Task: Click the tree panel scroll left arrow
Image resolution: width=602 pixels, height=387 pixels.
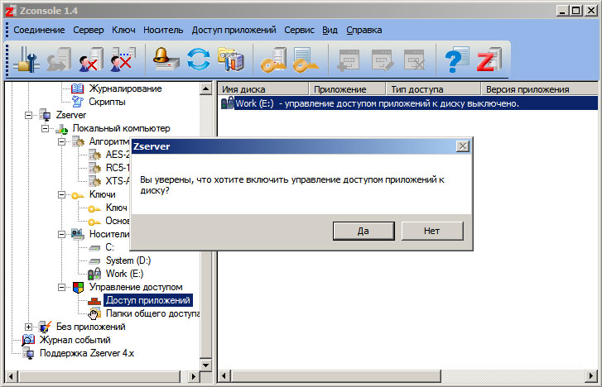Action: tap(11, 376)
